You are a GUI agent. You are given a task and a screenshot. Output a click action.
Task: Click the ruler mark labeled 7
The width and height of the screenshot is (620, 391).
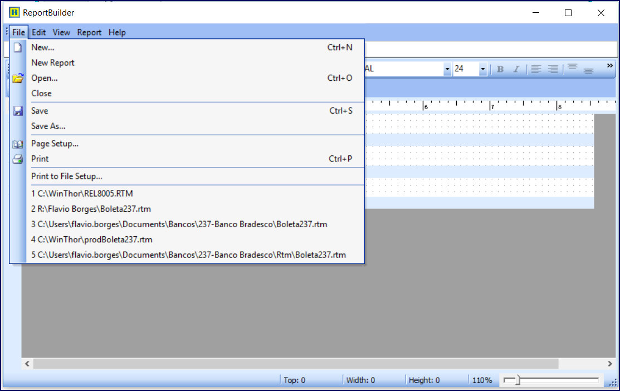492,106
